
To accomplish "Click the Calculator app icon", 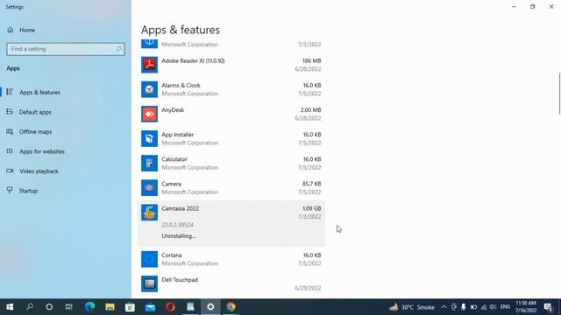I will click(149, 164).
